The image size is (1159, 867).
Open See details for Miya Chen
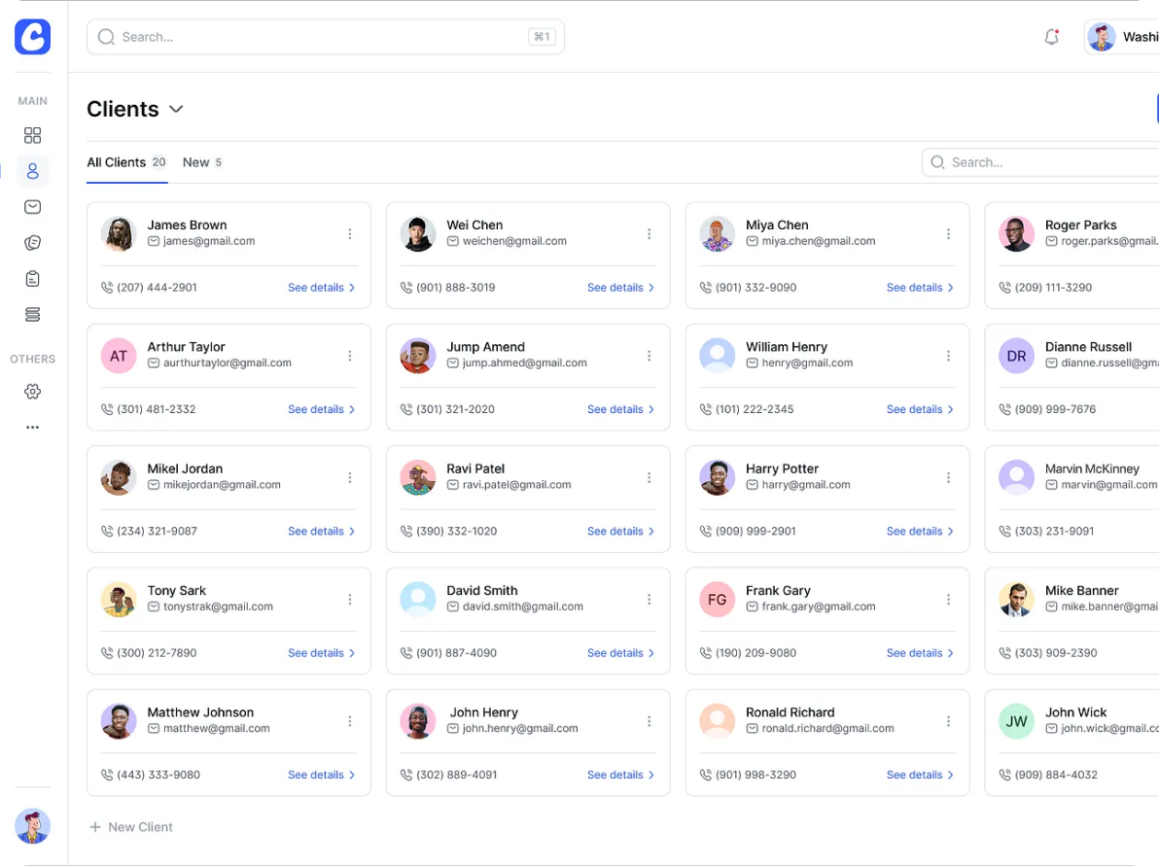[920, 288]
